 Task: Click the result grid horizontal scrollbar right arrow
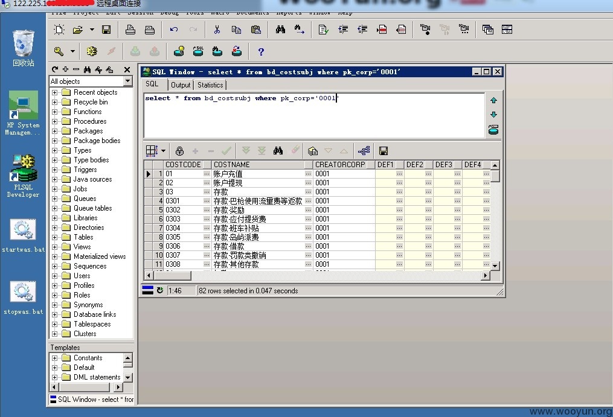coord(485,276)
